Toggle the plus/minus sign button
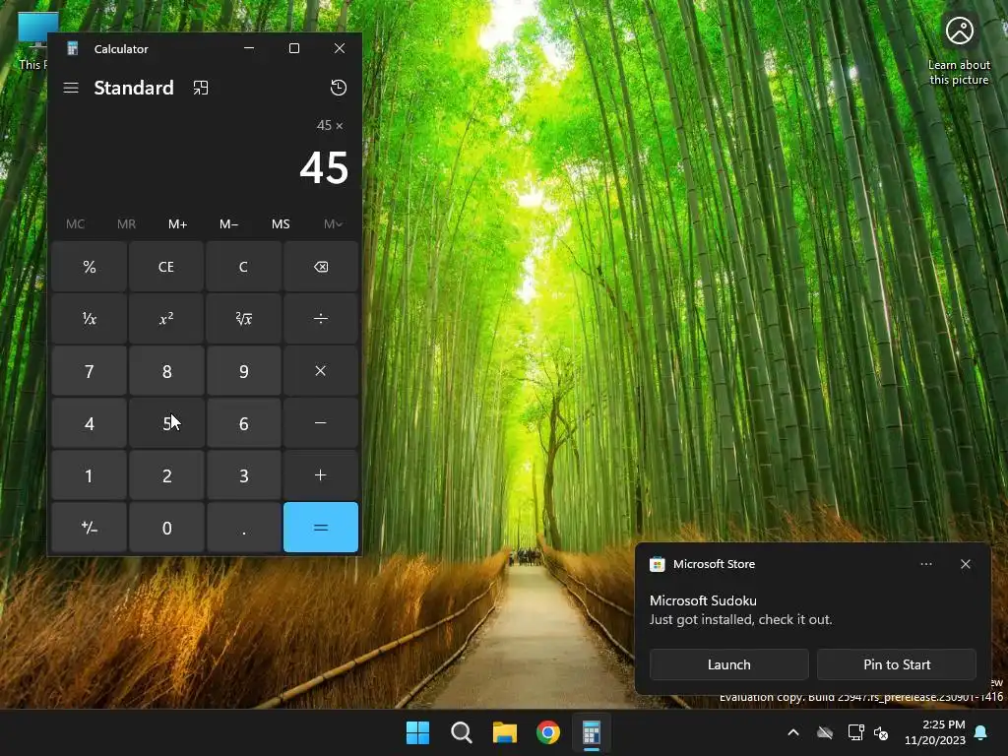This screenshot has height=756, width=1008. 90,528
